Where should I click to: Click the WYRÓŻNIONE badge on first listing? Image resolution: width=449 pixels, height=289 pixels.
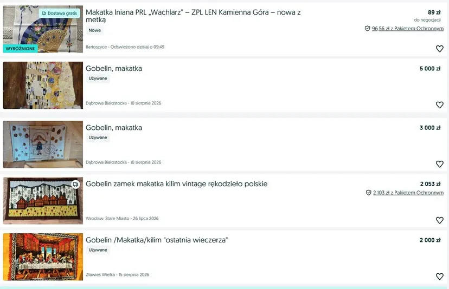coord(20,49)
